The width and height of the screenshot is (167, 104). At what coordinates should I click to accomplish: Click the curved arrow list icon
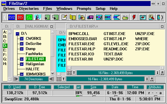[55, 17]
